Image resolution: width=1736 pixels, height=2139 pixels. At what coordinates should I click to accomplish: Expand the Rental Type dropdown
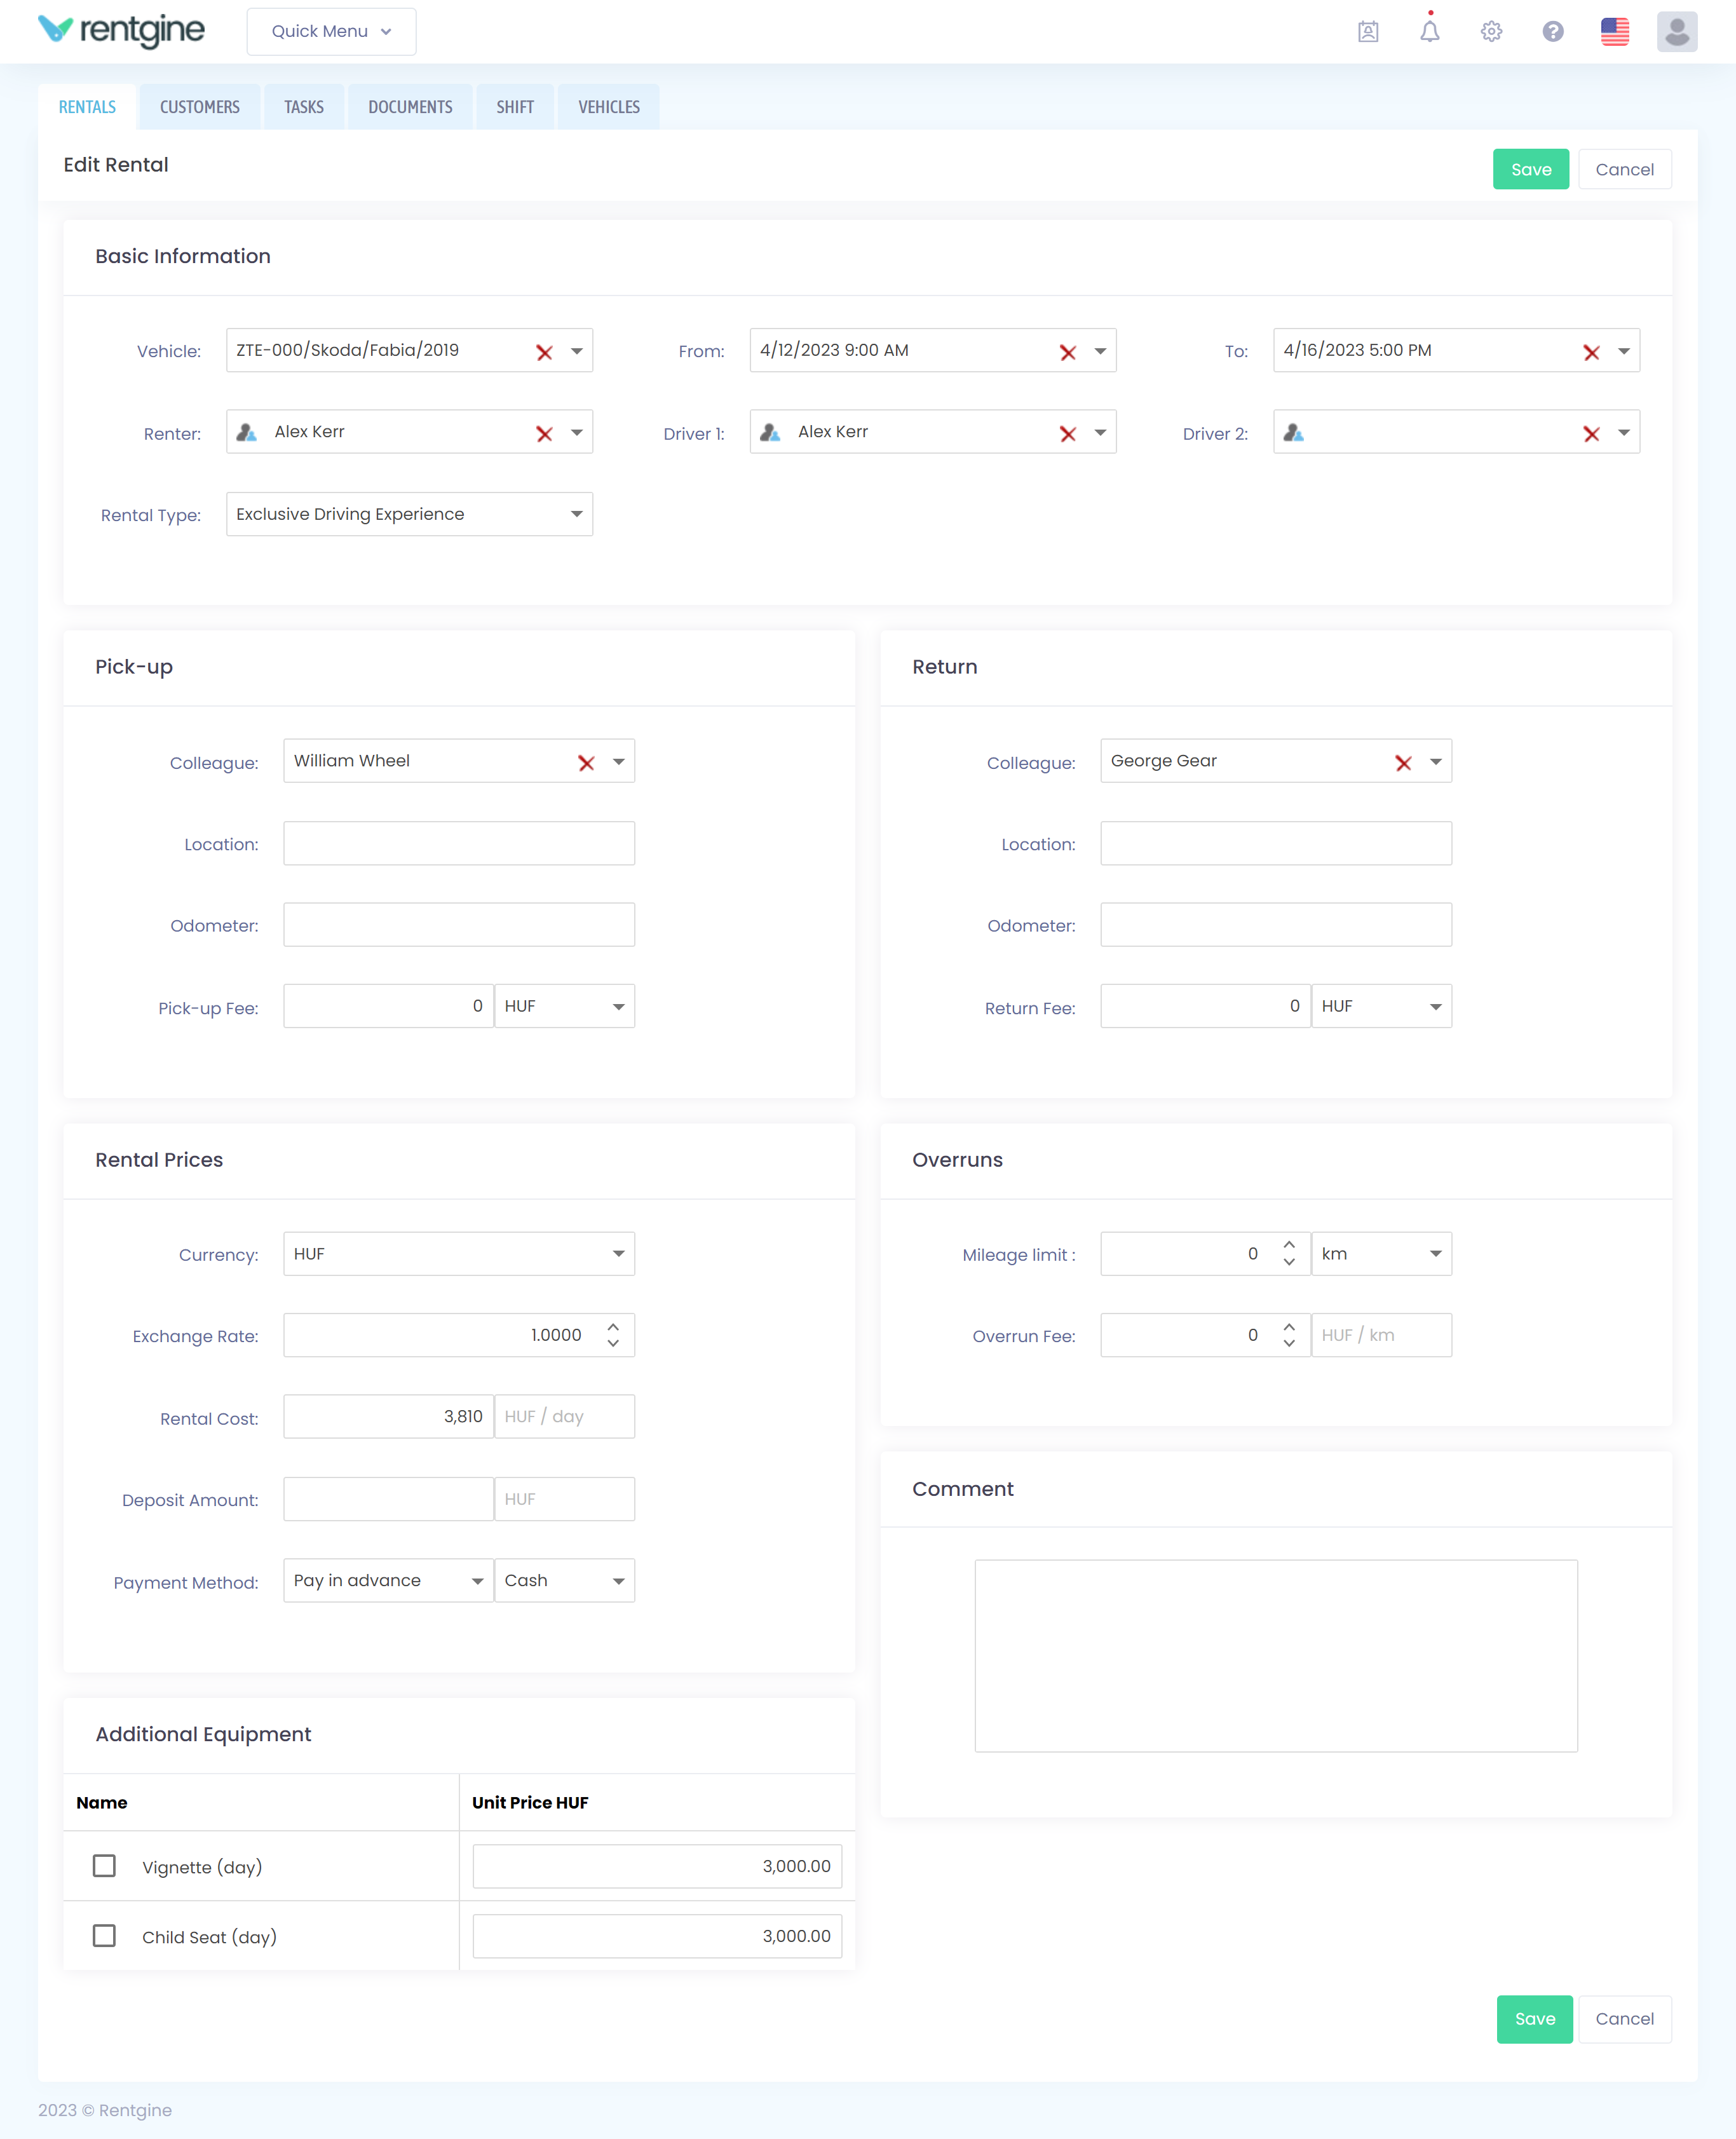[576, 514]
